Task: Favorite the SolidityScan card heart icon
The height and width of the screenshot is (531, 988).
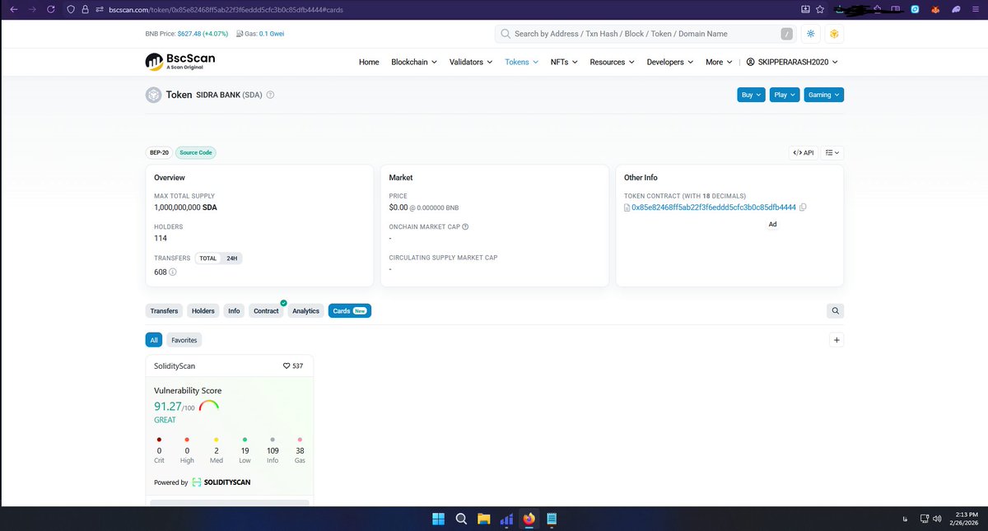Action: [286, 366]
